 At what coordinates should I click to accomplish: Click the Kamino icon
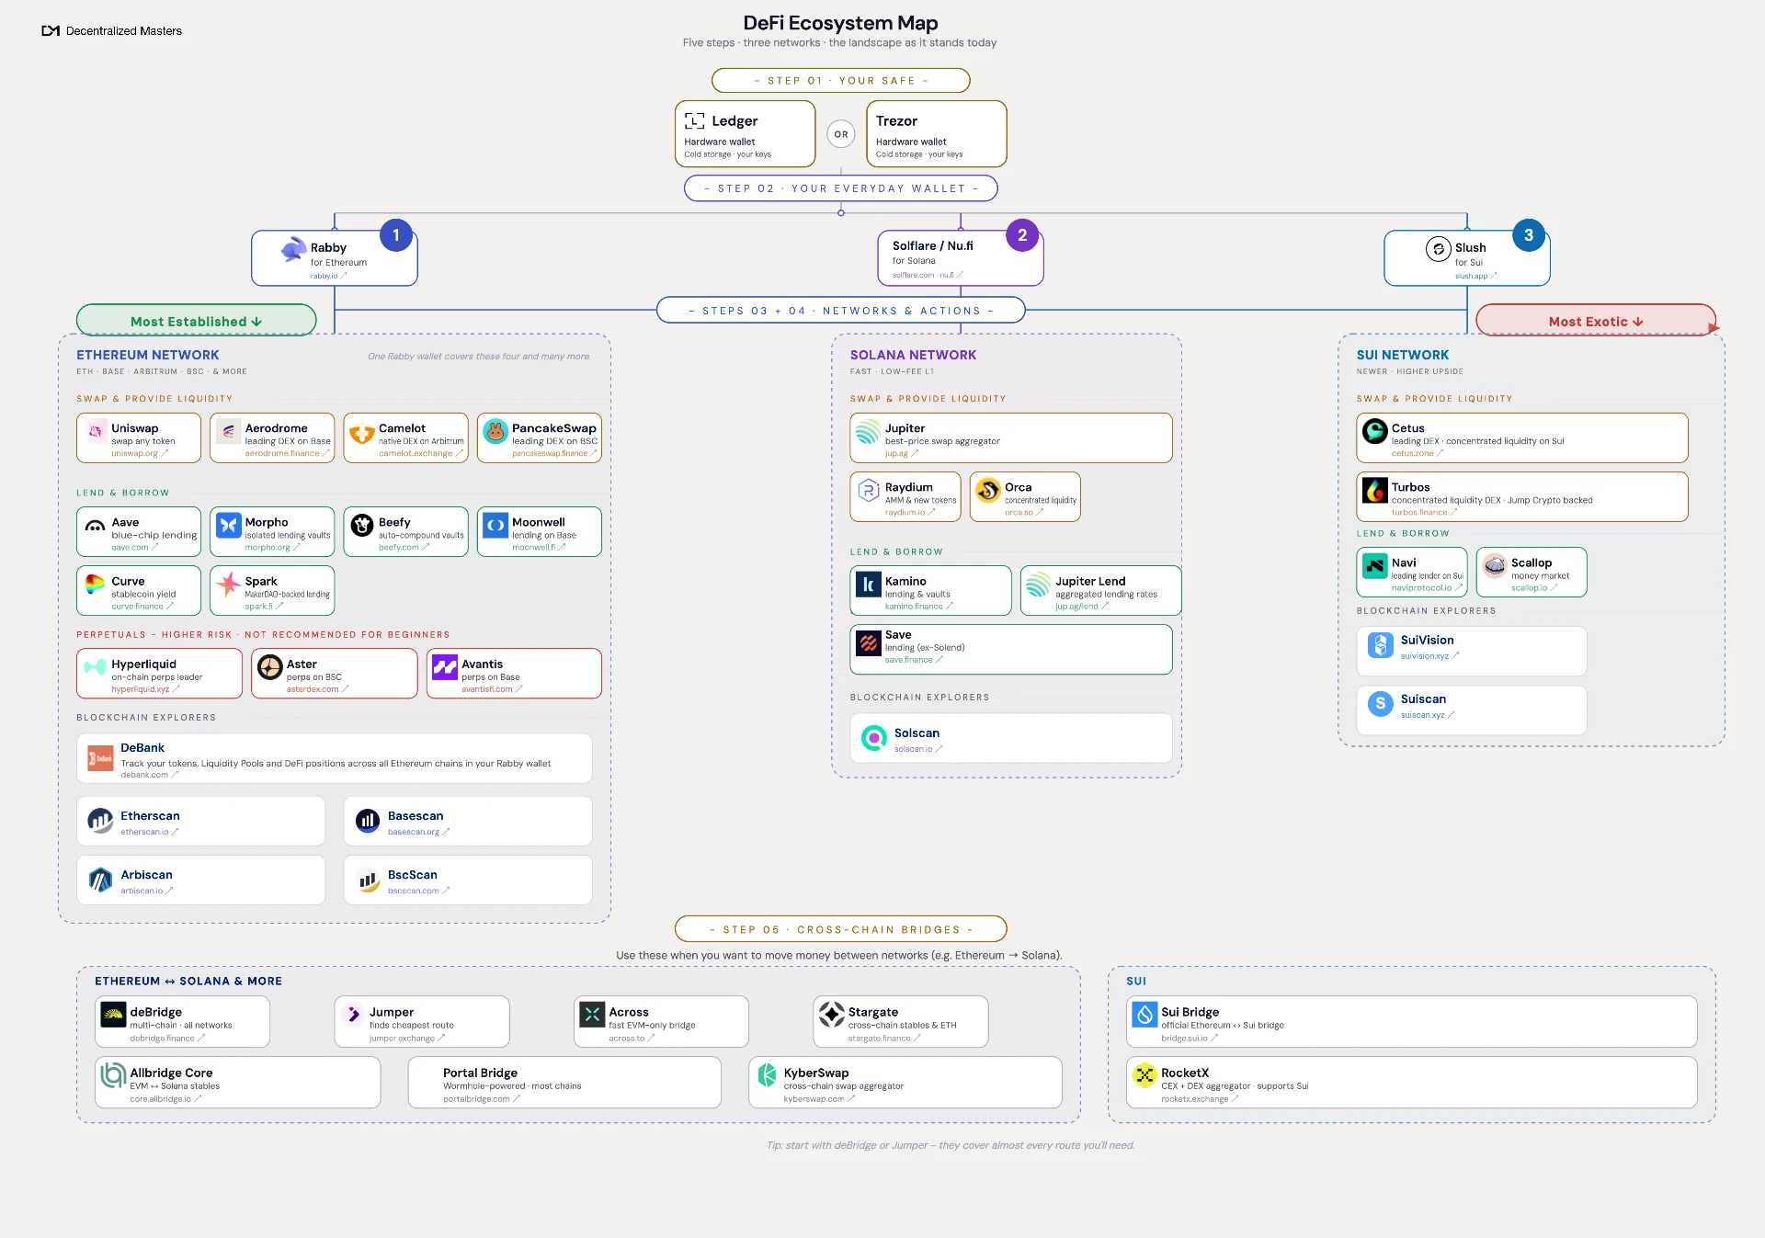click(869, 584)
